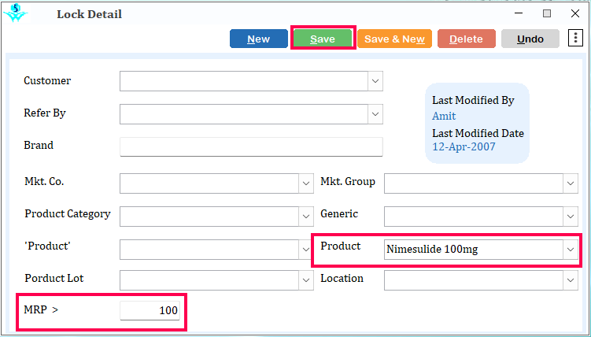
Task: Click into the Brand text field
Action: (251, 146)
